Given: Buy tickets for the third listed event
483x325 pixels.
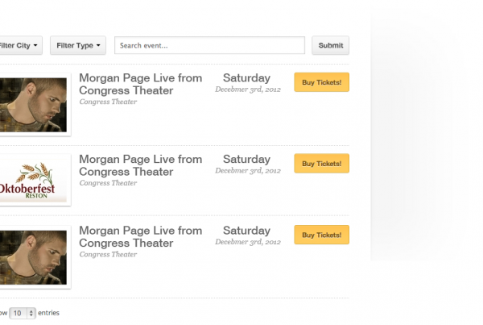Looking at the screenshot, I should (x=321, y=235).
